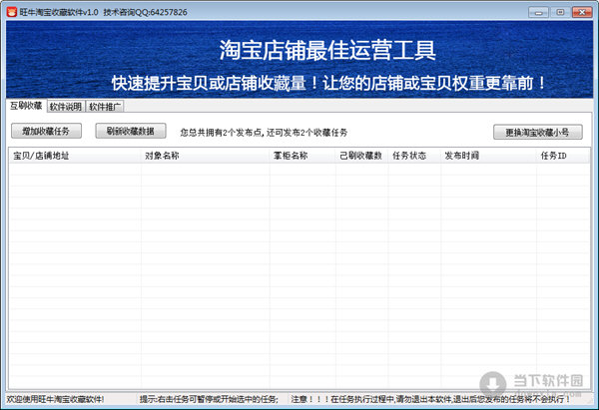Click the 增加收藏任务 button

pyautogui.click(x=46, y=131)
